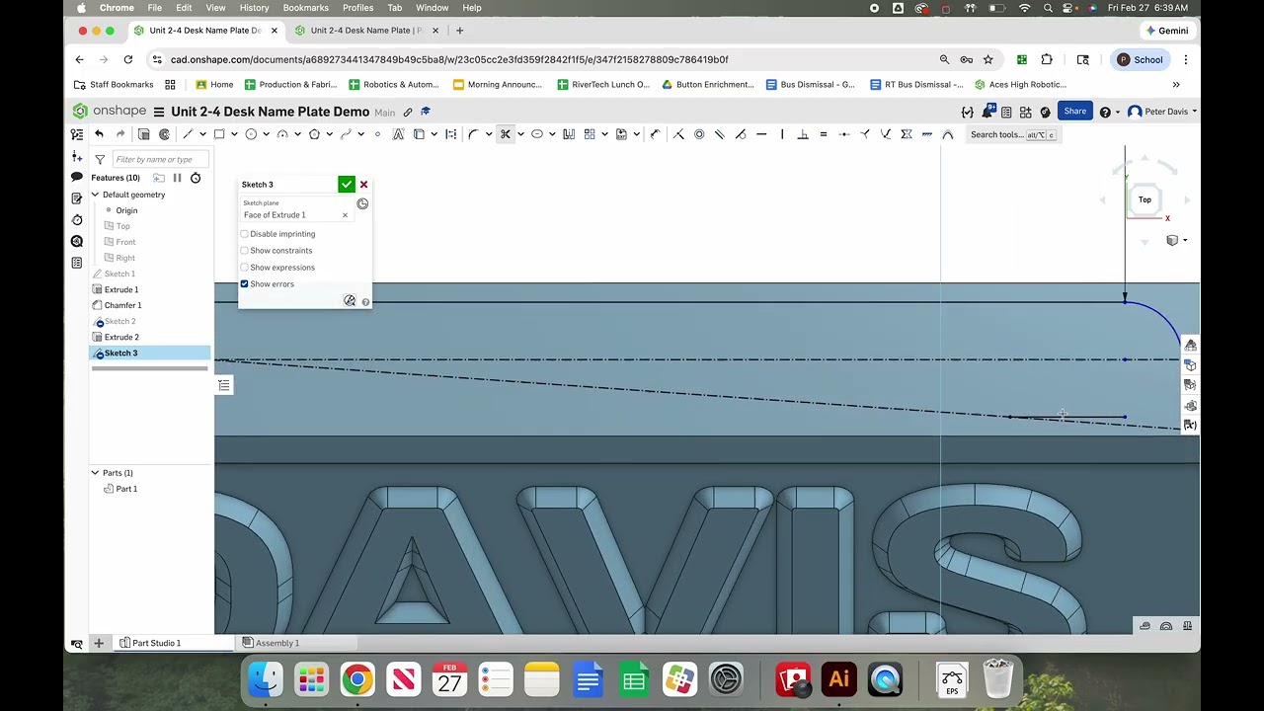Activate the Trim scissors tool
Screen dimensions: 1264x711
(x=505, y=134)
